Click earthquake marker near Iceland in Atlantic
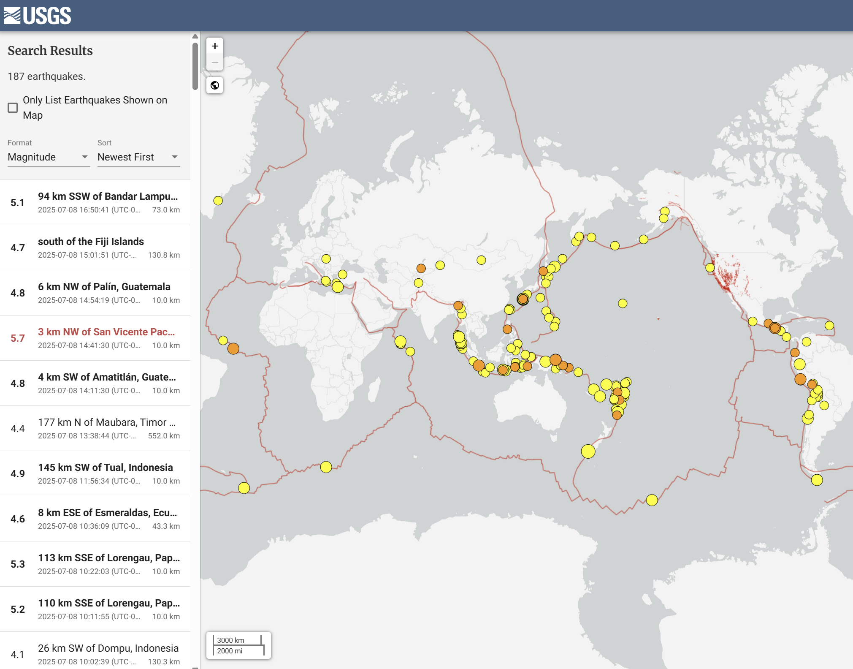 click(218, 201)
